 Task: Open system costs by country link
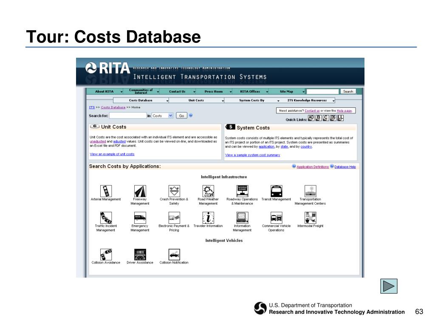coord(306,146)
